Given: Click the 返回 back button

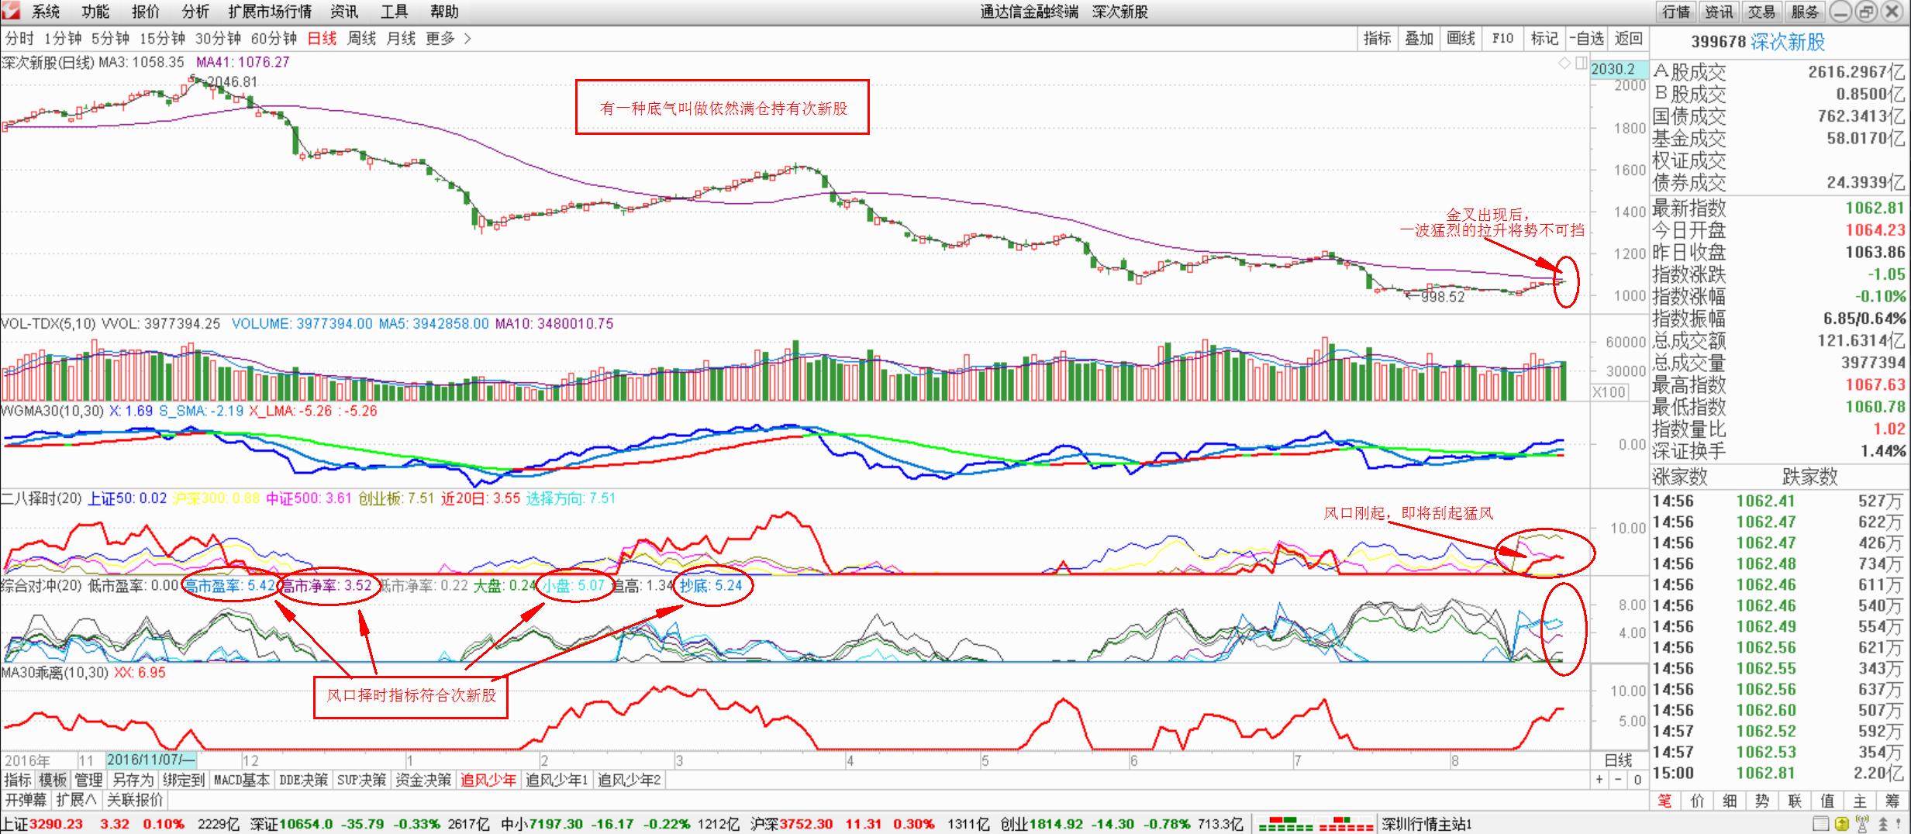Looking at the screenshot, I should [x=1629, y=39].
